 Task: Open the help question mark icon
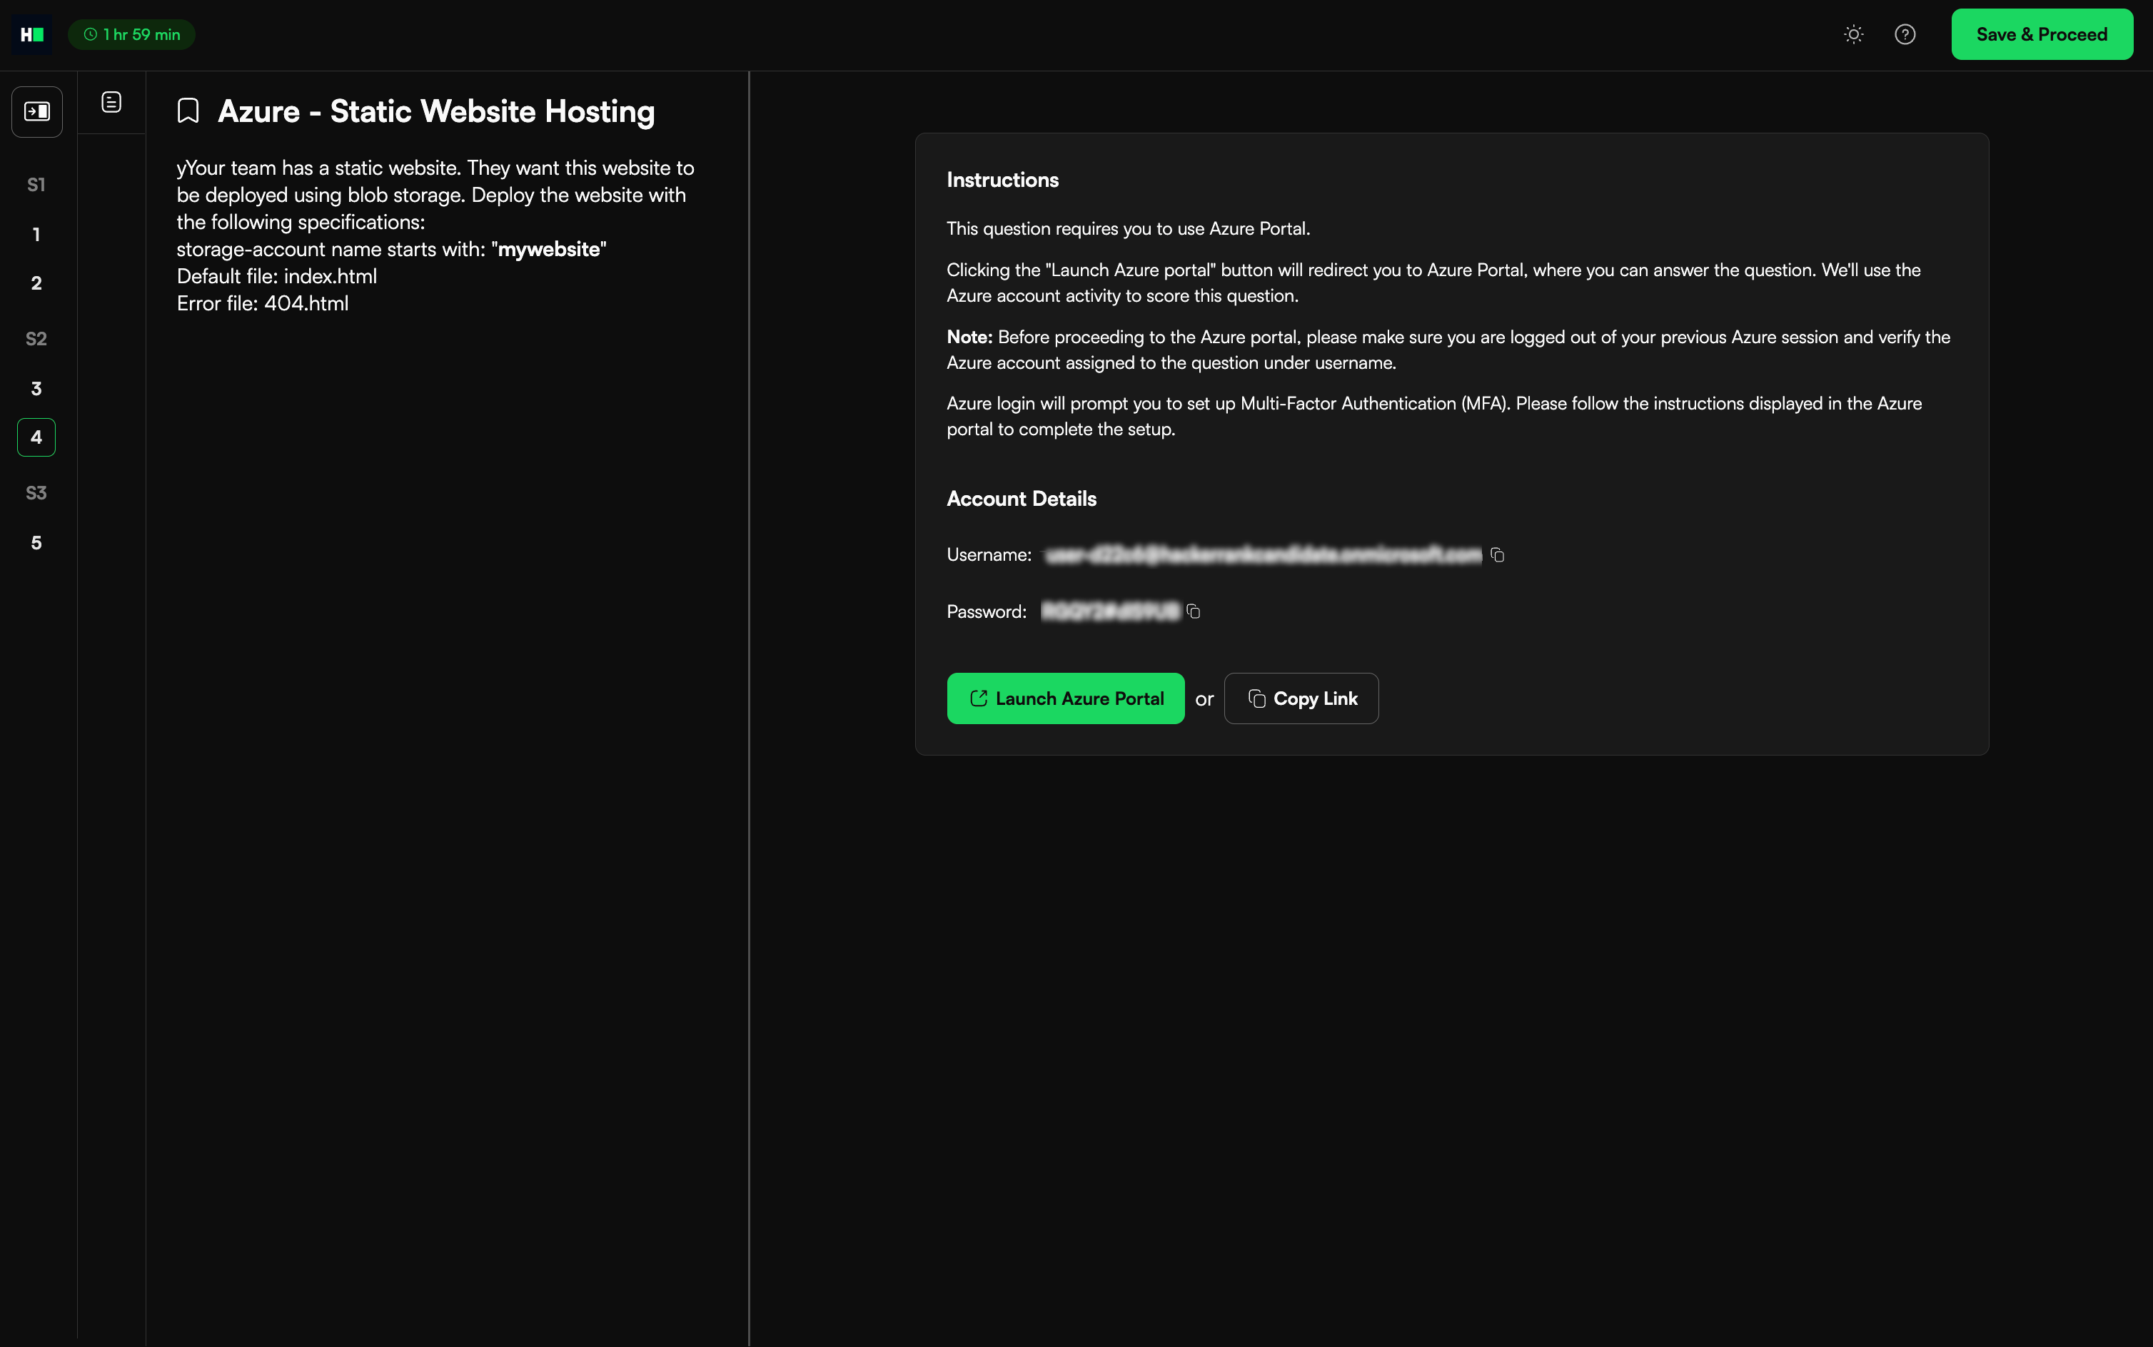click(x=1905, y=35)
